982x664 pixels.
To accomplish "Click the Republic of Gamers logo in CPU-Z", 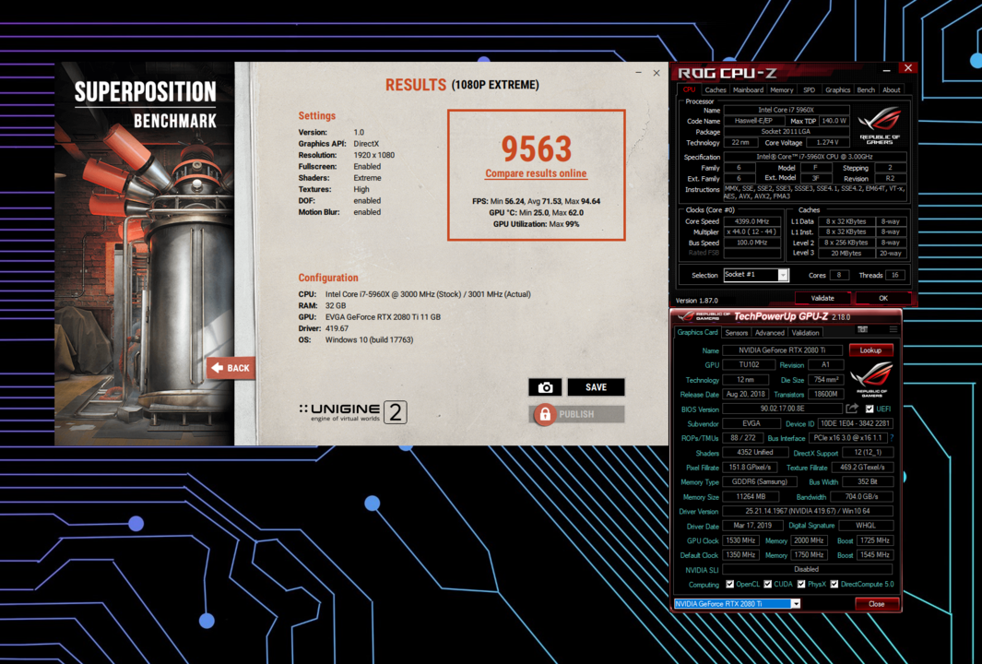I will 880,126.
